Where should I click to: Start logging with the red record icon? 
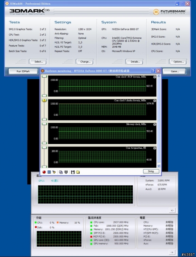(44, 172)
